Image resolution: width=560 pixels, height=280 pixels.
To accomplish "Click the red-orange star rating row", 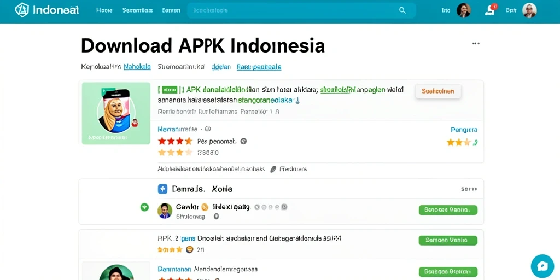I will 175,141.
